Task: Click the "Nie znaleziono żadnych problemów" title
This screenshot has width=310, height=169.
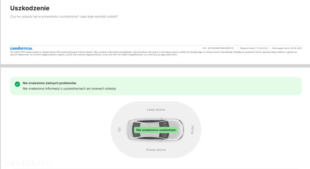Action: coord(49,83)
